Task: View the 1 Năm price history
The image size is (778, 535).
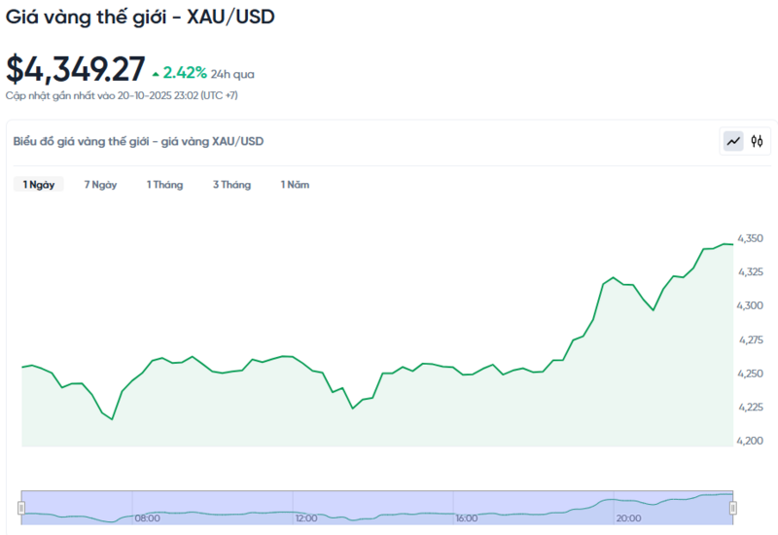Action: (295, 185)
